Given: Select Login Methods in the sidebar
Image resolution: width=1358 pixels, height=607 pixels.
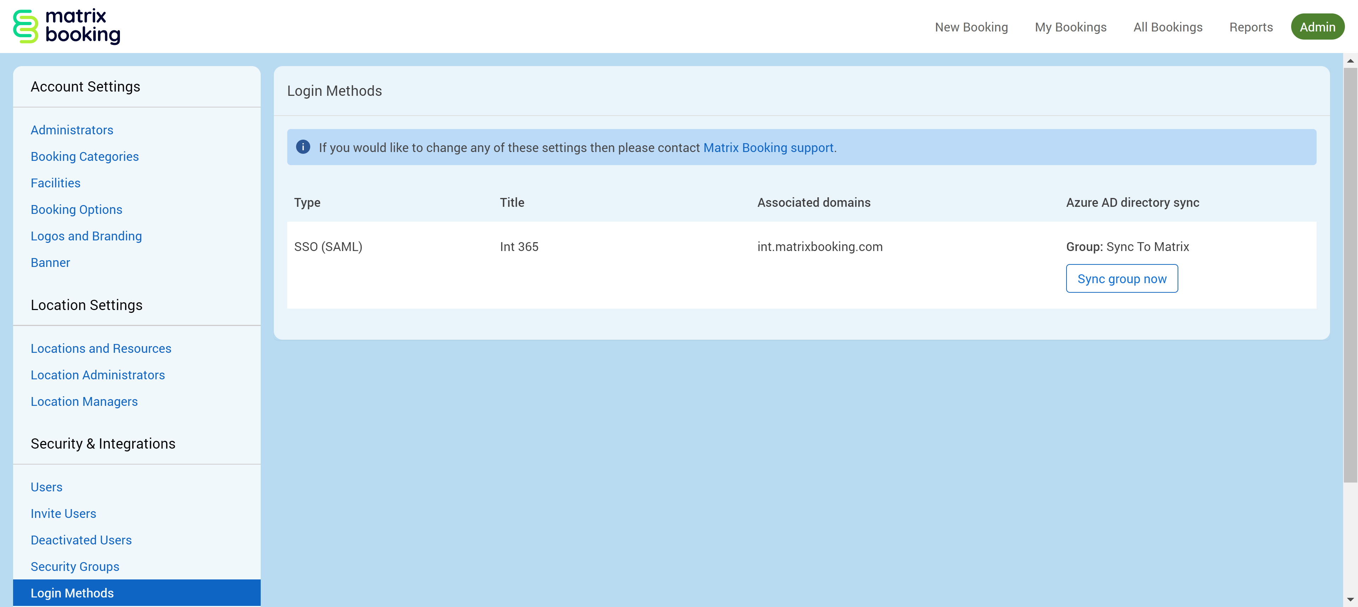Looking at the screenshot, I should (x=137, y=592).
